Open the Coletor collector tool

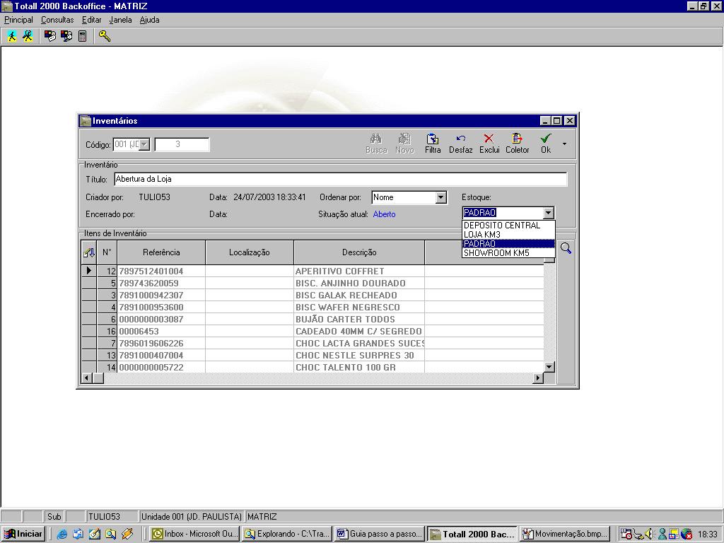(x=517, y=139)
